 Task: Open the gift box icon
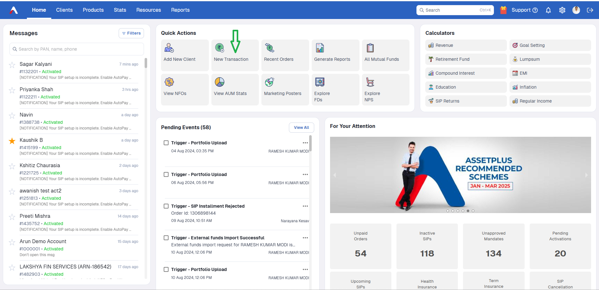pos(503,10)
